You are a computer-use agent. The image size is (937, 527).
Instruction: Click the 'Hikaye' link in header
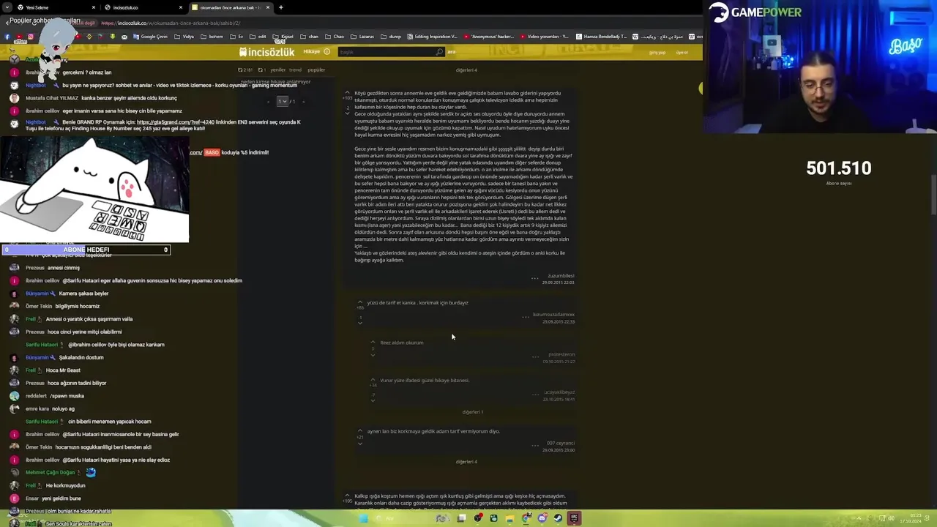coord(311,51)
